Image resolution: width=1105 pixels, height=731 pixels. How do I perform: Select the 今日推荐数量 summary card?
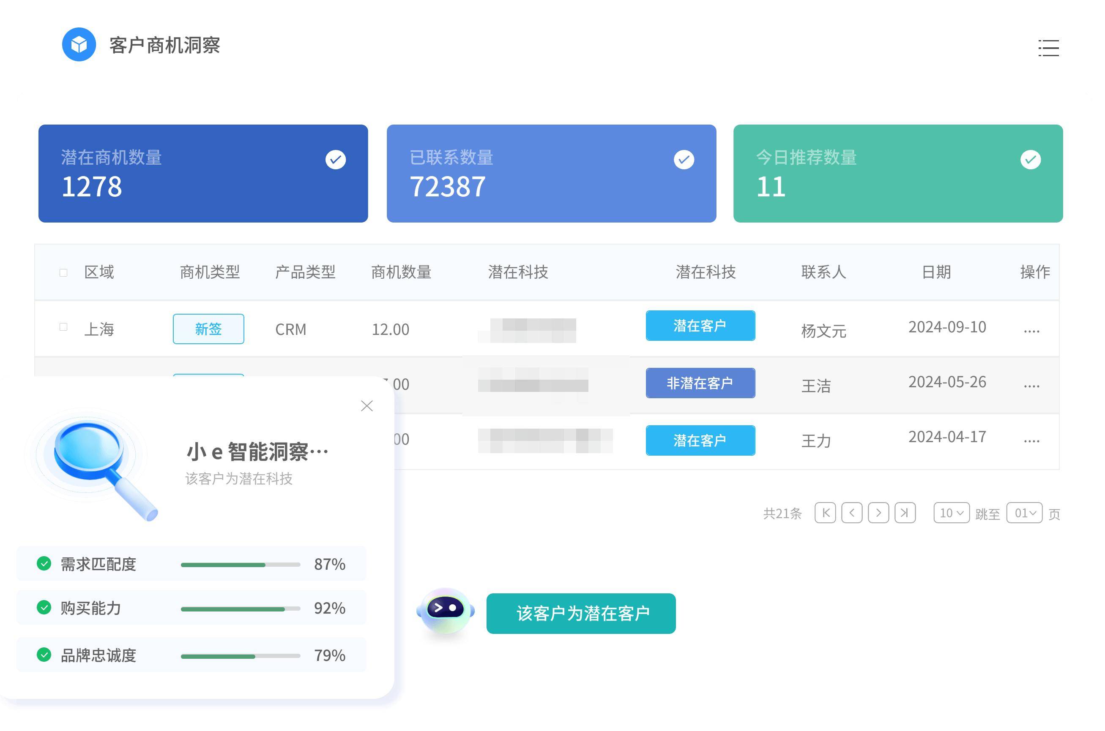pyautogui.click(x=898, y=174)
